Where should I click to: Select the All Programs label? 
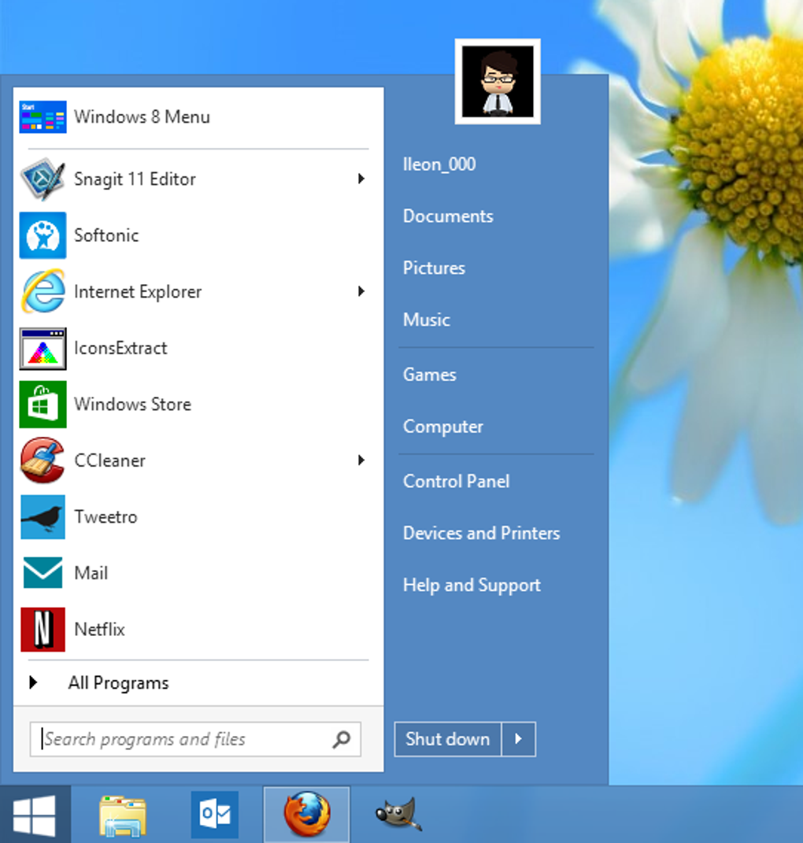click(x=118, y=682)
